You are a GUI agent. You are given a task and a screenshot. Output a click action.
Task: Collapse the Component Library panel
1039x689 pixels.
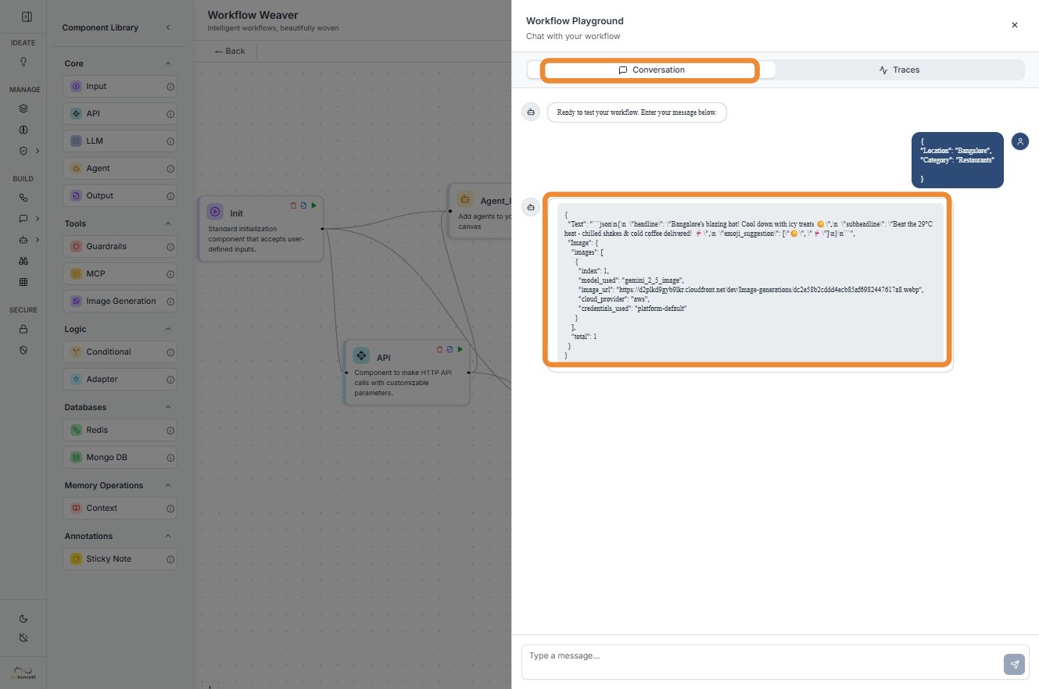168,27
